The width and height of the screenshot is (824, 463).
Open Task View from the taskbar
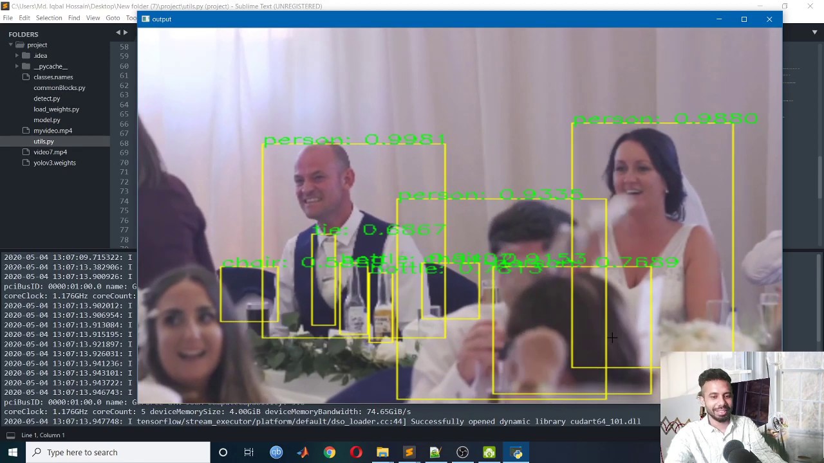pyautogui.click(x=249, y=452)
